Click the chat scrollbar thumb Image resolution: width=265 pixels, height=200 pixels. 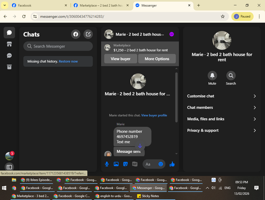point(176,97)
